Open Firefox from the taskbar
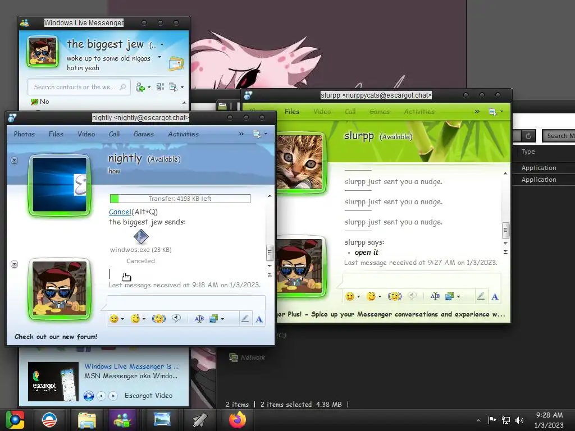The image size is (575, 431). pos(238,420)
